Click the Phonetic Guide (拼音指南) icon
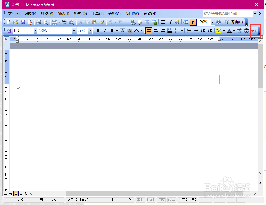The image size is (266, 205). pos(239,31)
